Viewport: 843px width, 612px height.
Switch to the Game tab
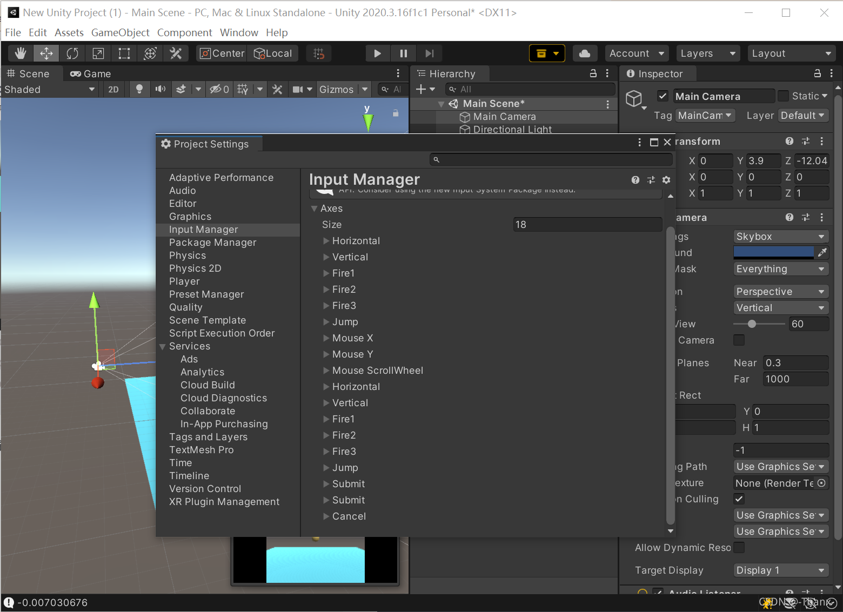(x=90, y=73)
